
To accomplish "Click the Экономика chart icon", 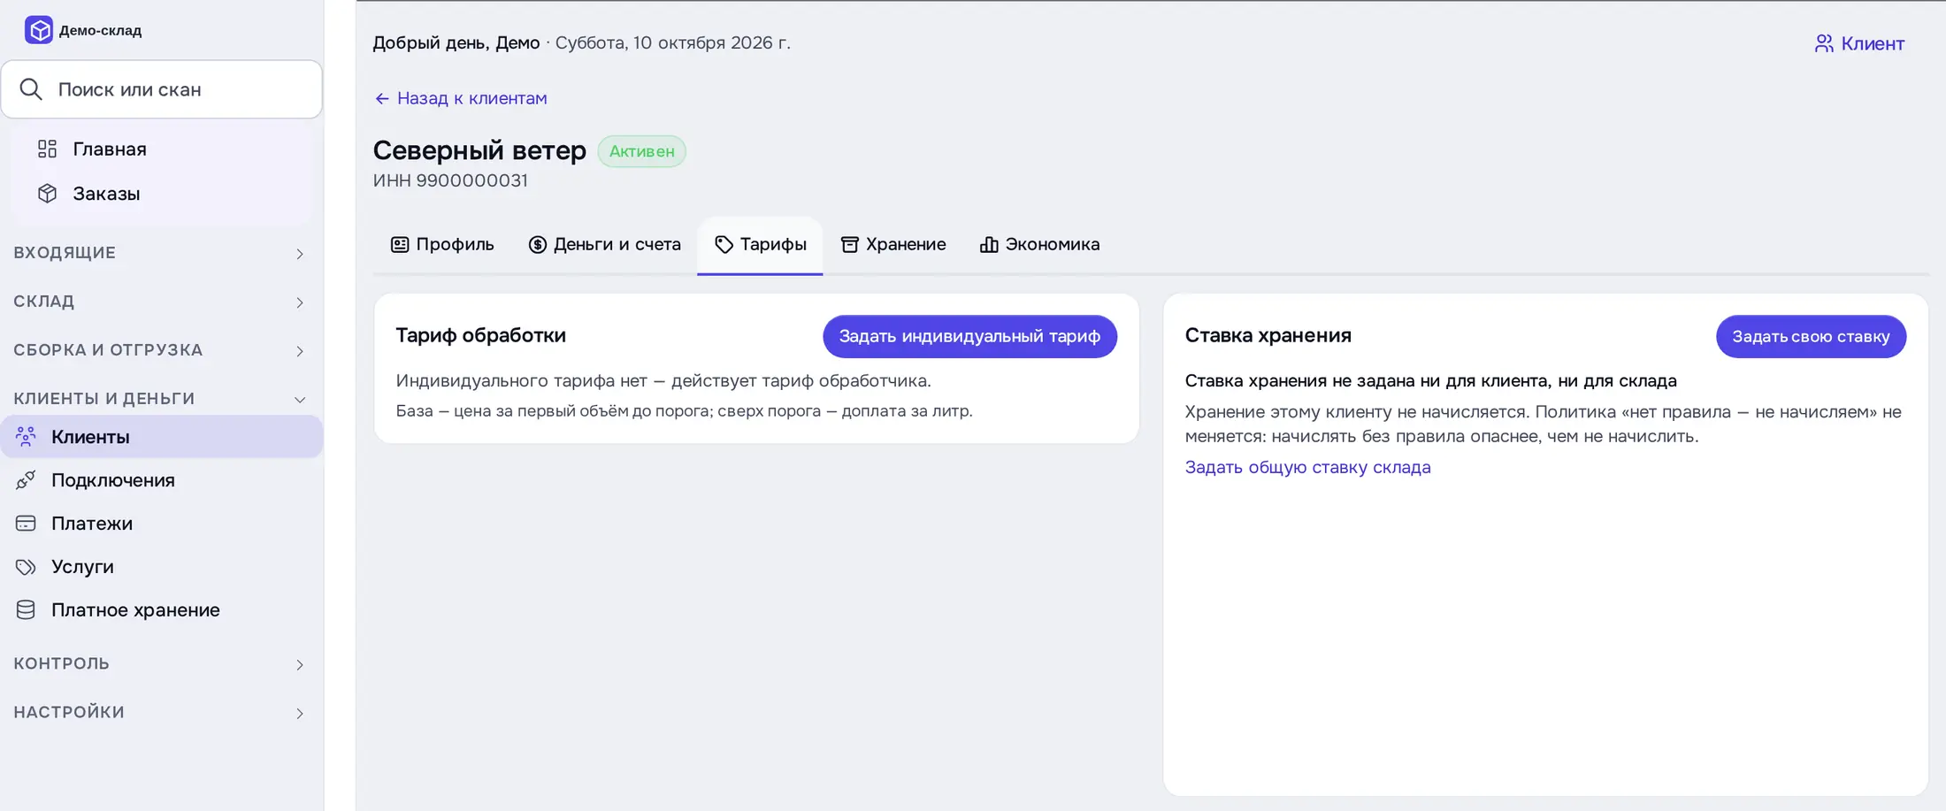I will [989, 244].
